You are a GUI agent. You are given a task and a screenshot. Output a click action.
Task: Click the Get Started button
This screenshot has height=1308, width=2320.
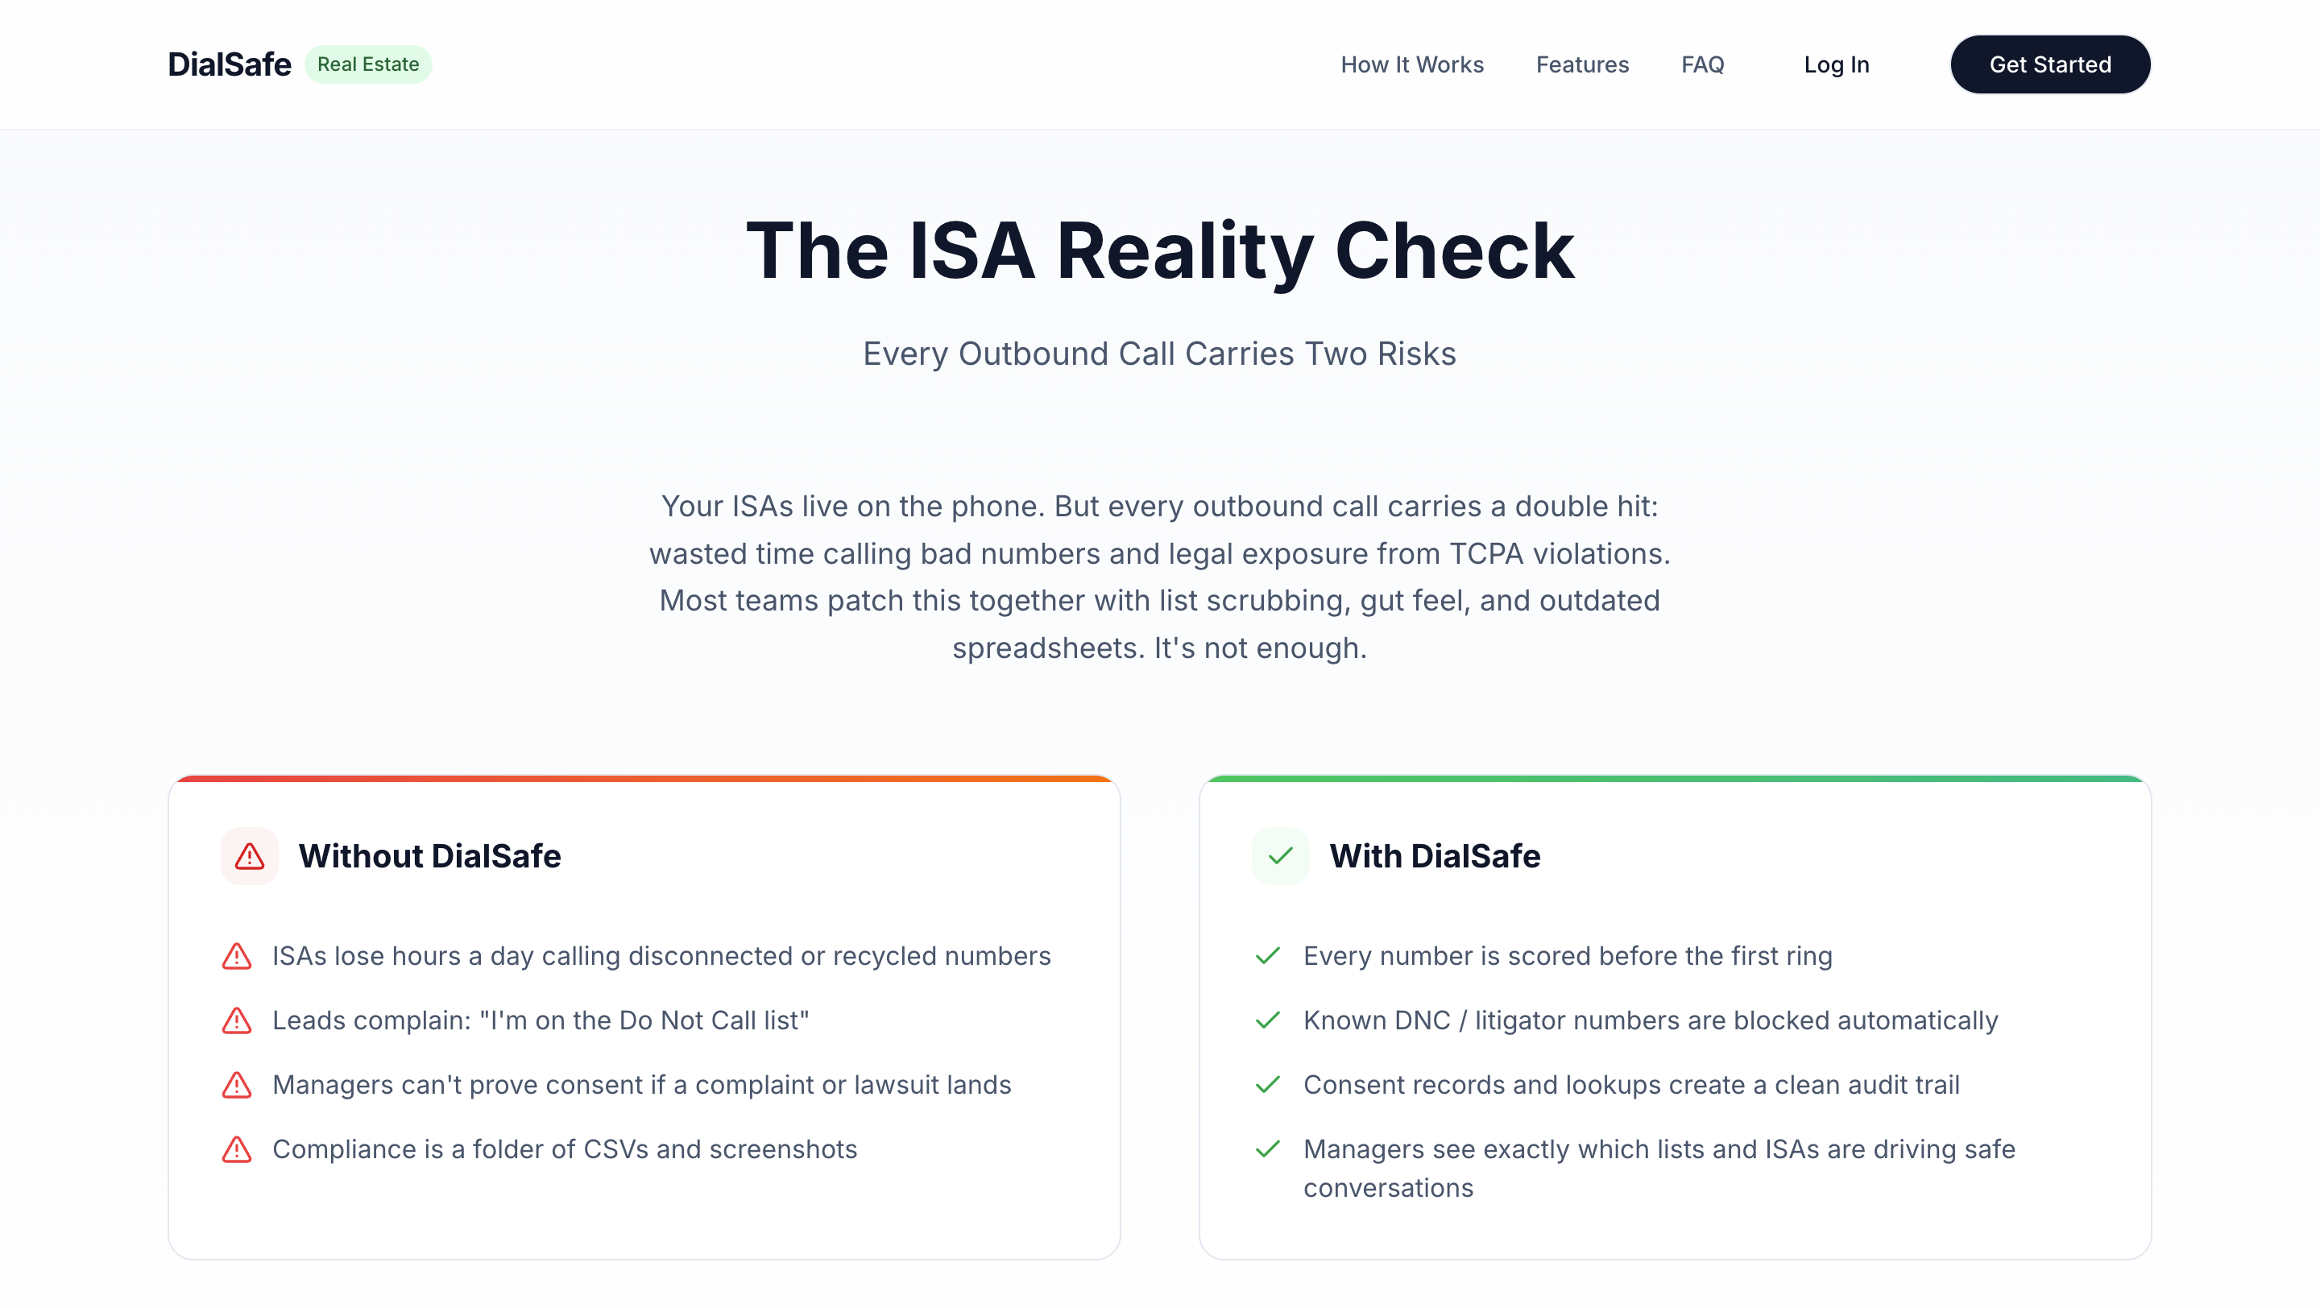click(x=2050, y=64)
